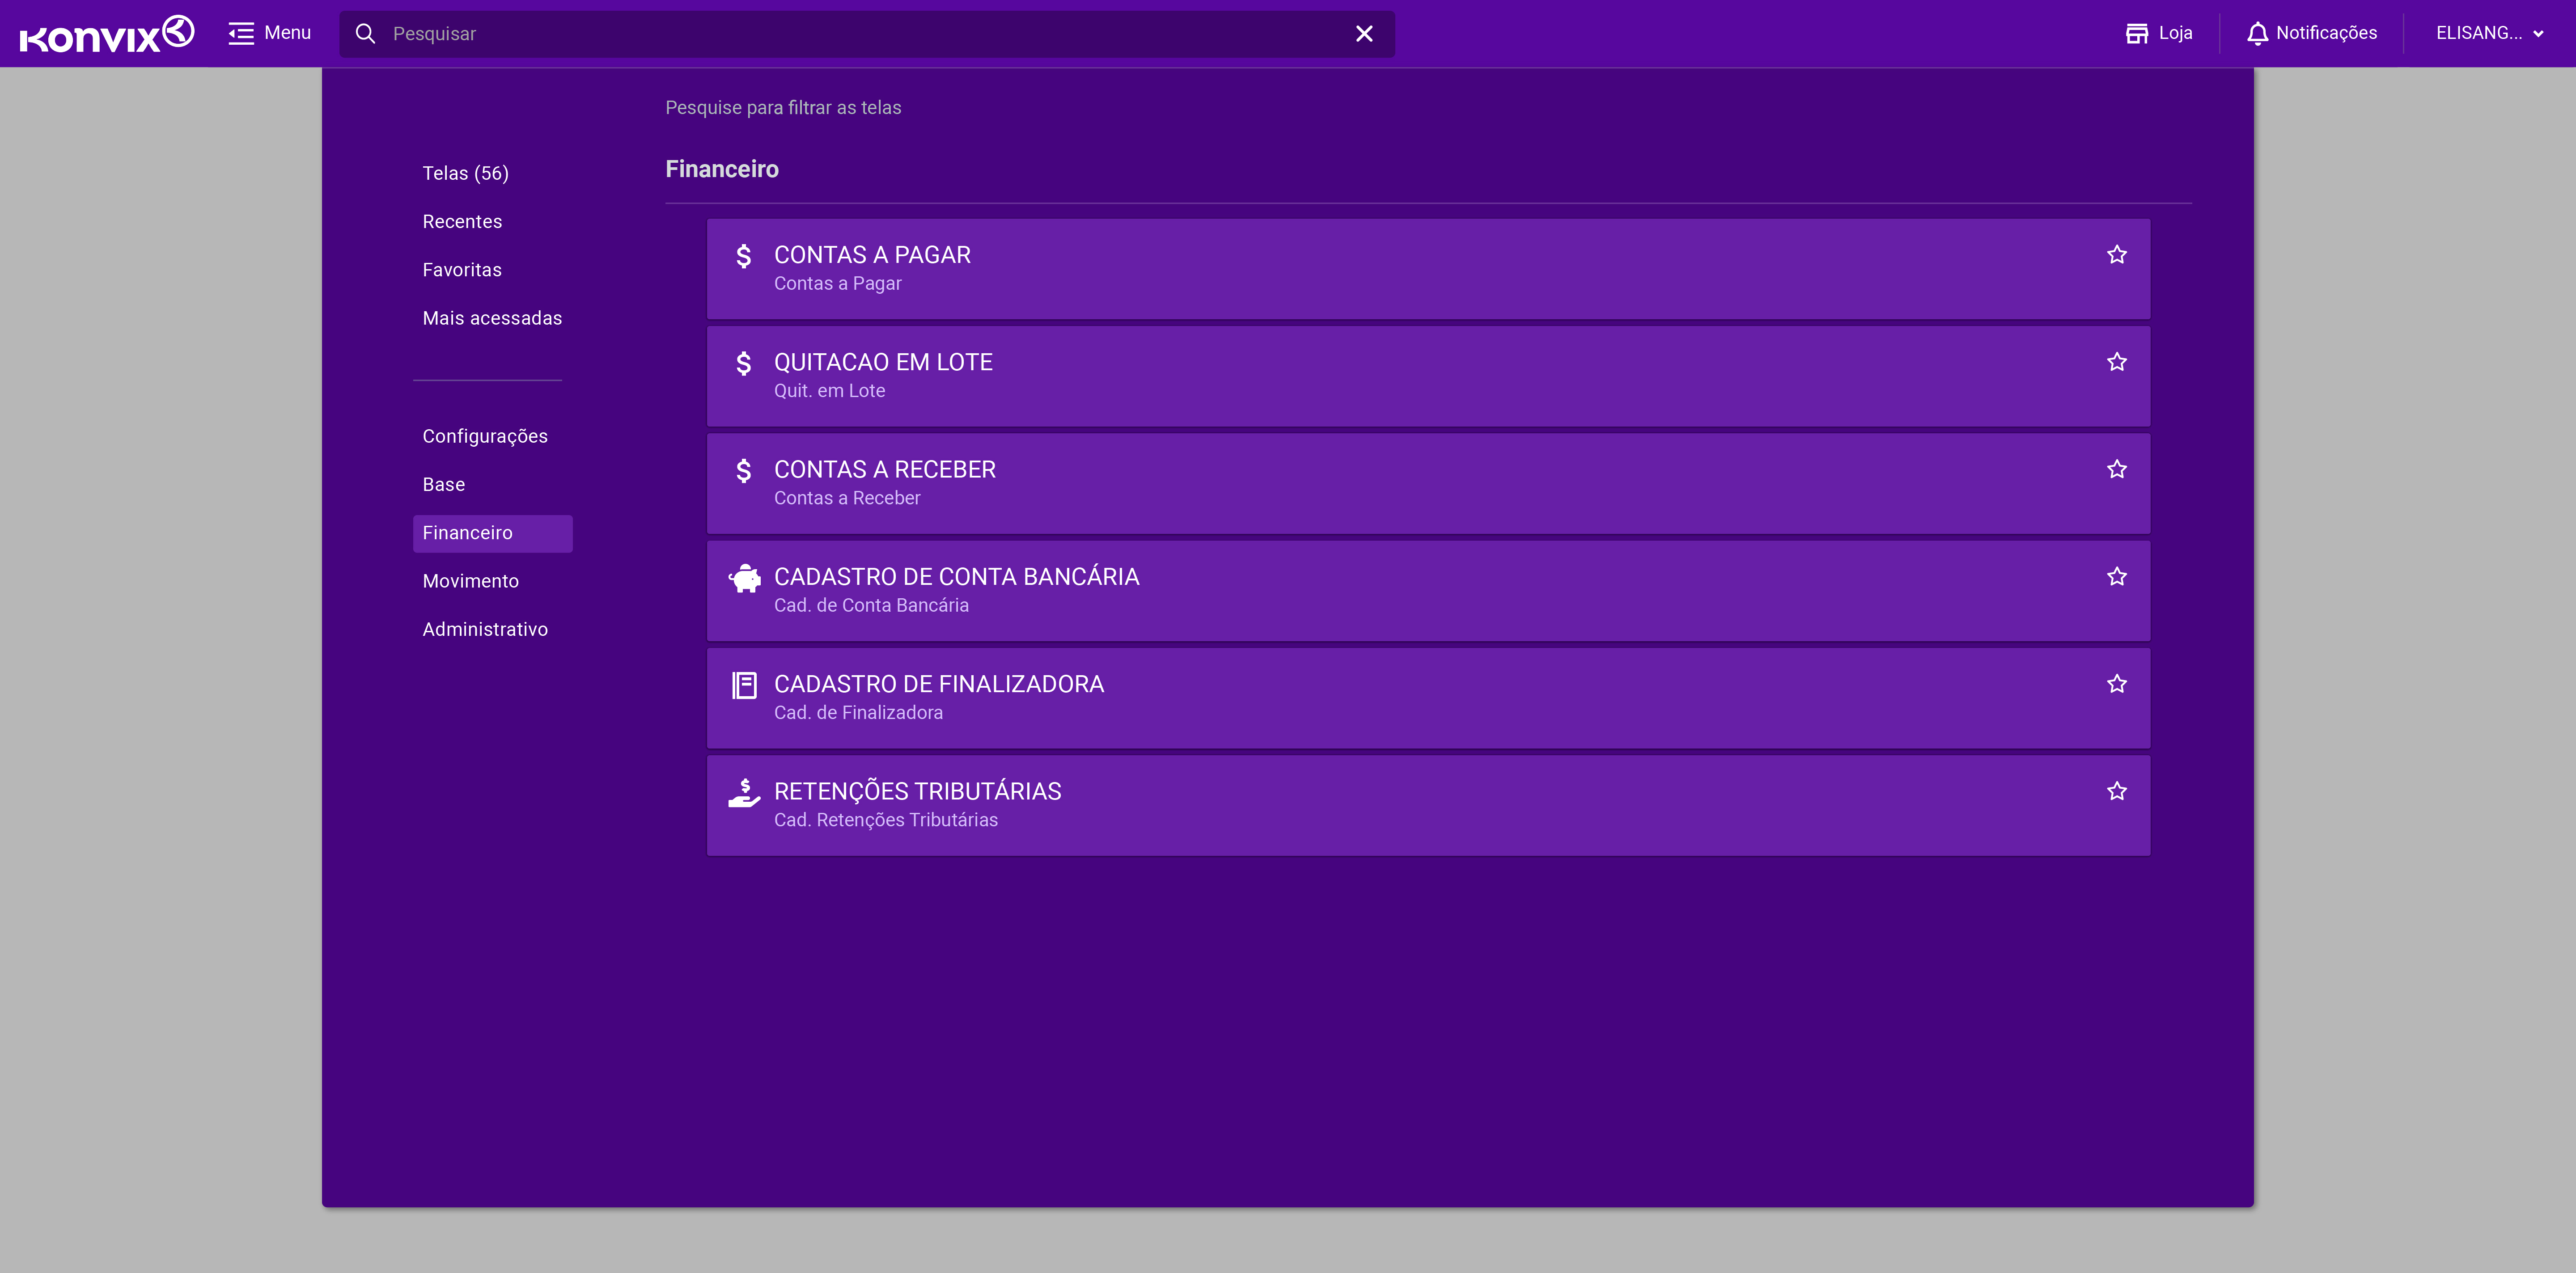Focus the Pesquisar search field
This screenshot has height=1273, width=2576.
click(860, 34)
